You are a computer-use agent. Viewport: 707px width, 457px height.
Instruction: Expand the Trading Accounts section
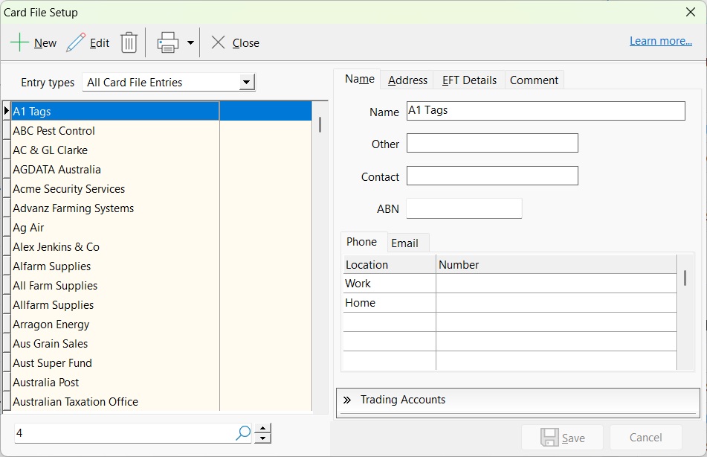pyautogui.click(x=349, y=400)
